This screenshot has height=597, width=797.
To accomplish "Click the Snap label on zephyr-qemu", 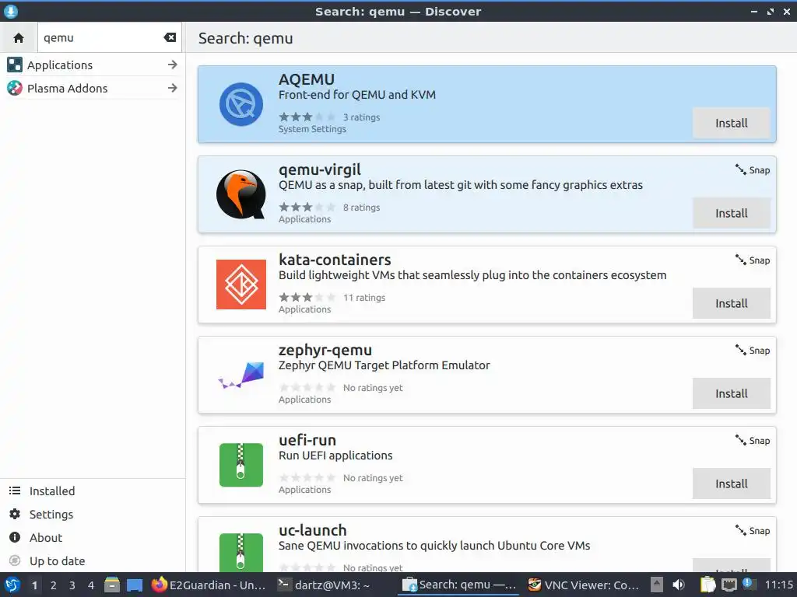I will click(753, 351).
